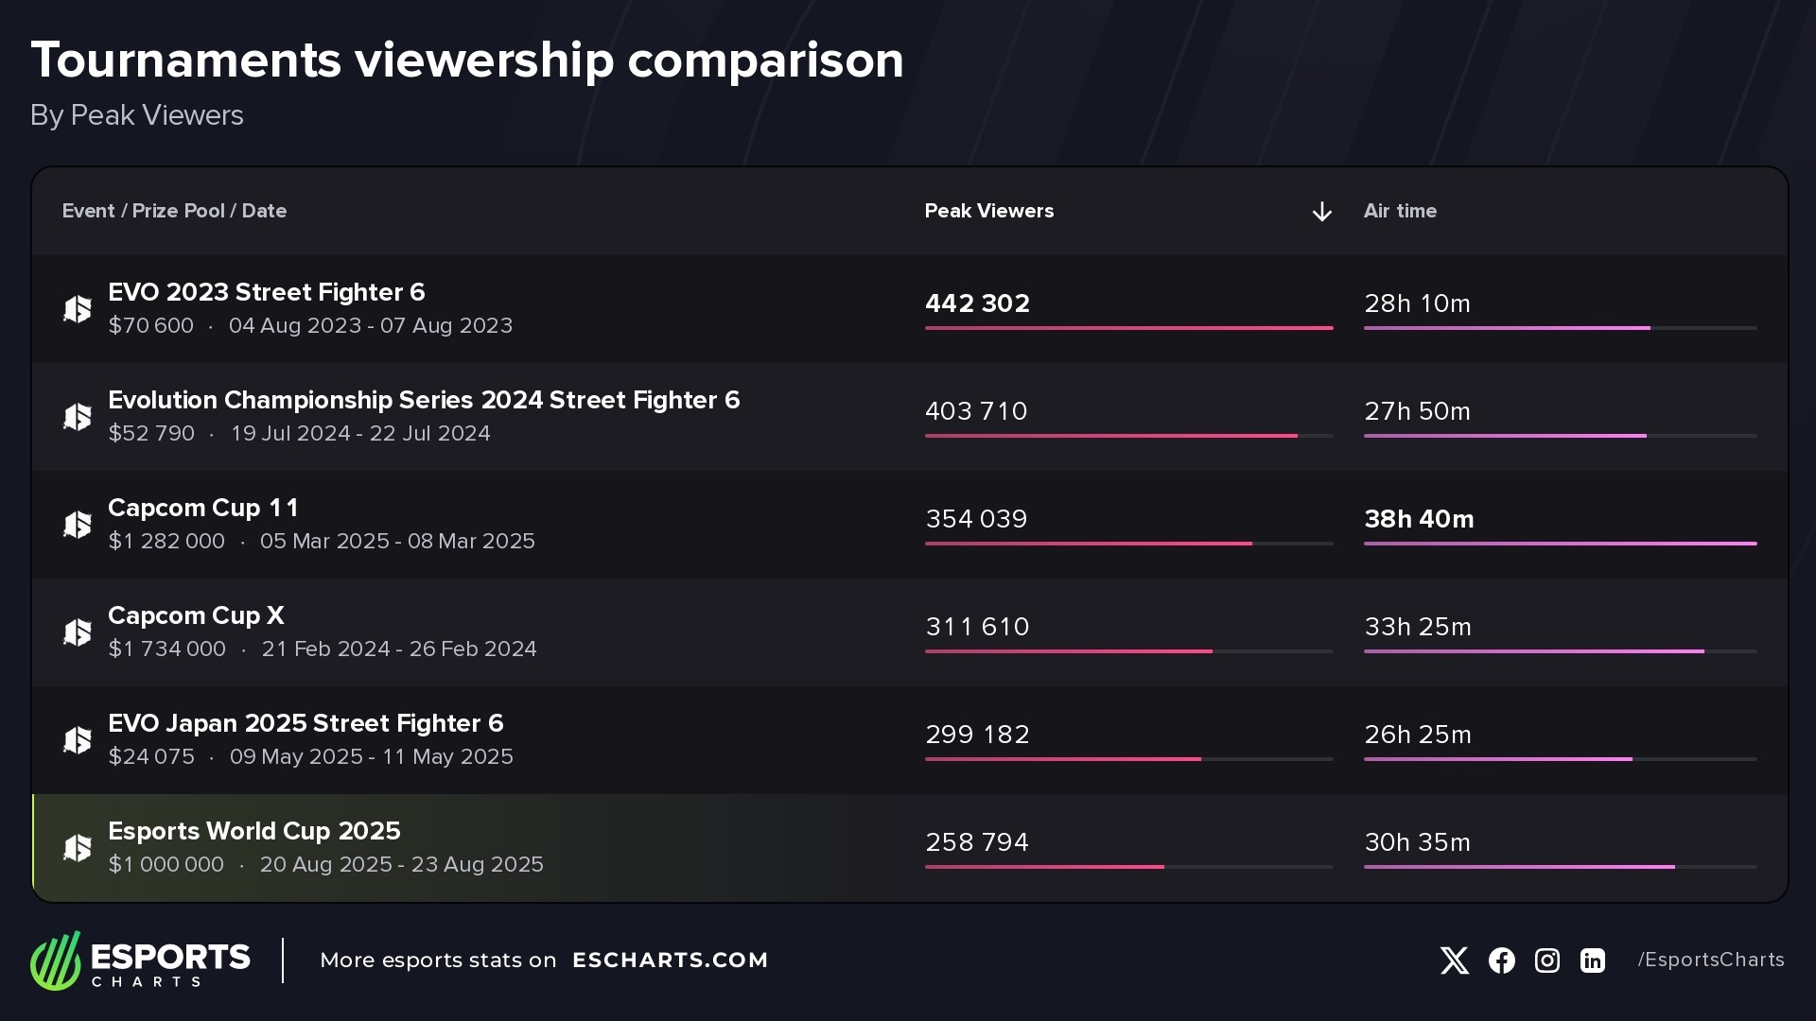This screenshot has height=1021, width=1816.
Task: Open the LinkedIn icon in the footer
Action: click(x=1593, y=960)
